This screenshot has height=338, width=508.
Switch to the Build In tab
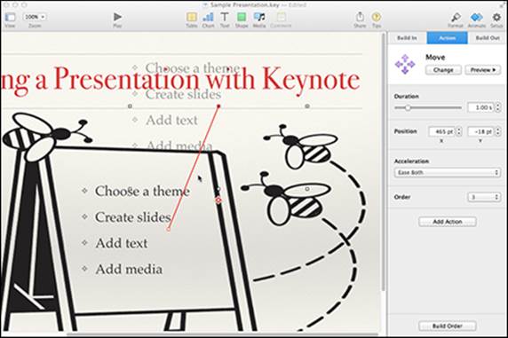coord(408,38)
